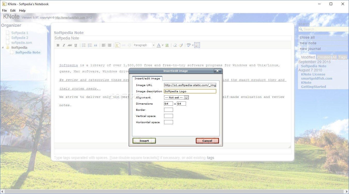Screen dimensions: 349x194
Task: Click the Insert button
Action: (x=144, y=141)
